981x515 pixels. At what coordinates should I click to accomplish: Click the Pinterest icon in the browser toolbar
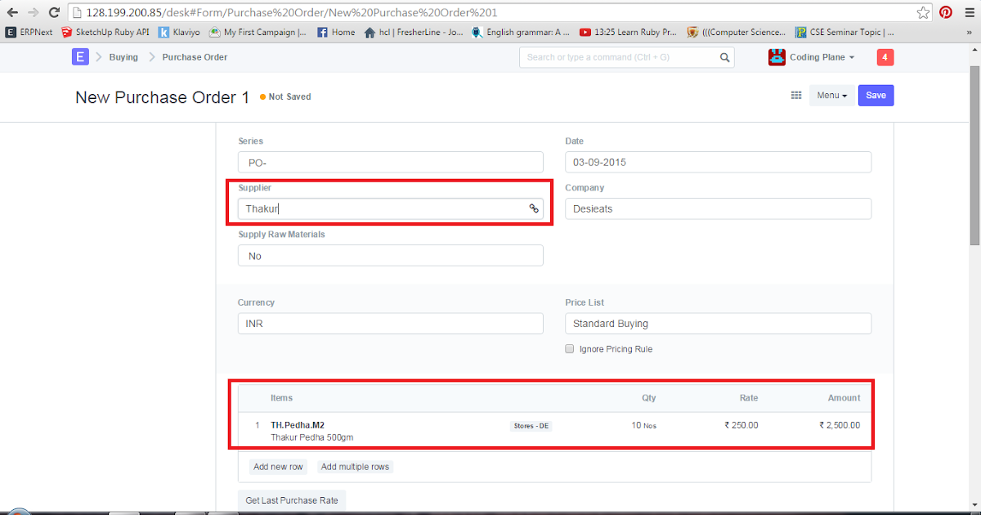coord(946,13)
